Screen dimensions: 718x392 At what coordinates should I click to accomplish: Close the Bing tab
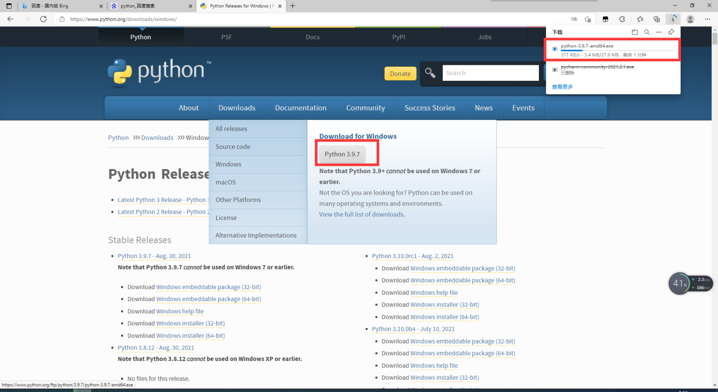click(x=101, y=6)
